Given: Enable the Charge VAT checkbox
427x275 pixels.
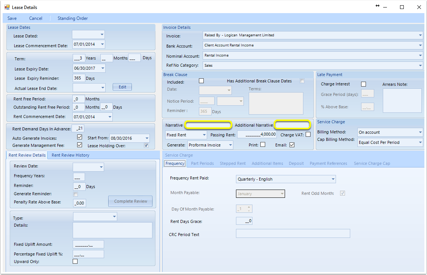Looking at the screenshot, I should click(x=308, y=135).
